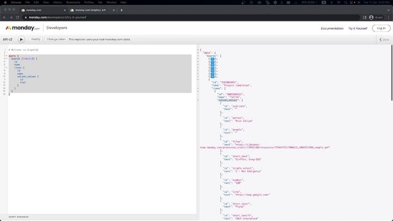Click the "subitems" id in results
The width and height of the screenshot is (393, 221).
[x=238, y=106]
